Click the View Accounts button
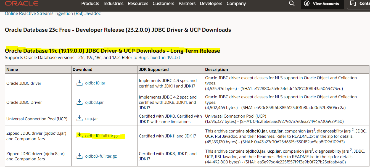370x167 pixels. tap(322, 4)
